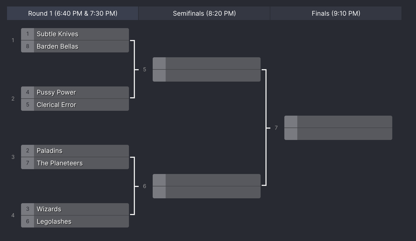Select the match 5 bottom empty slot

[207, 76]
